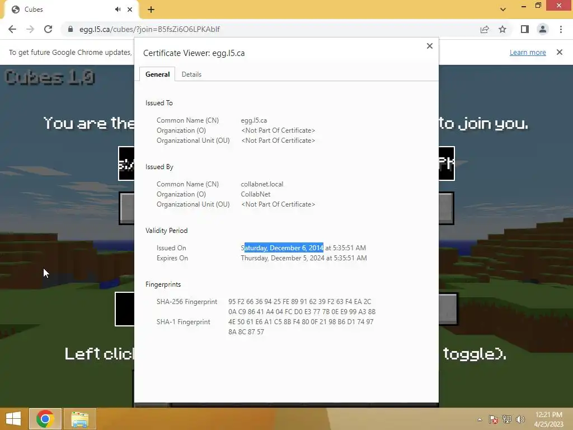The width and height of the screenshot is (573, 430).
Task: Click the Validity Period heading
Action: pyautogui.click(x=166, y=231)
